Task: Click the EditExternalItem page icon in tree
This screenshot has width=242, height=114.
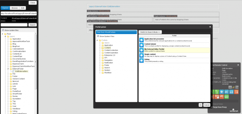Action: point(14,71)
